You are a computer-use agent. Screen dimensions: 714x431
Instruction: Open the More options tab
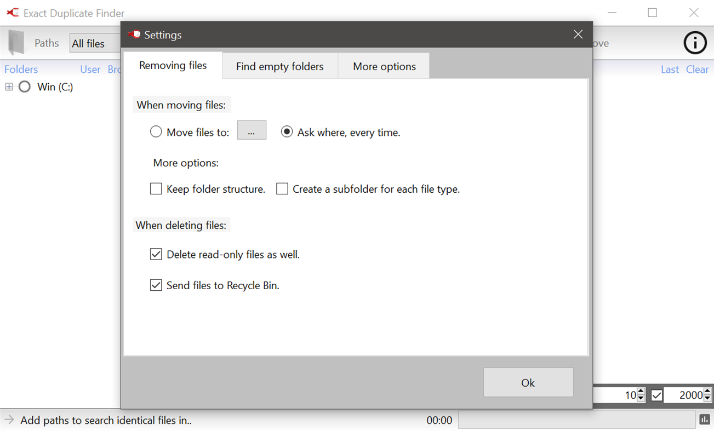coord(384,66)
